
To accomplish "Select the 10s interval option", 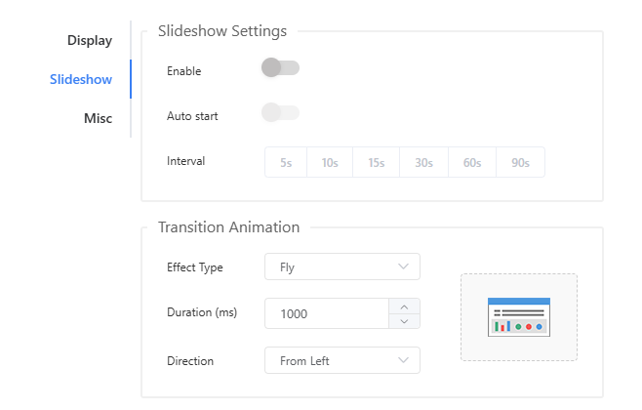I will click(x=330, y=163).
